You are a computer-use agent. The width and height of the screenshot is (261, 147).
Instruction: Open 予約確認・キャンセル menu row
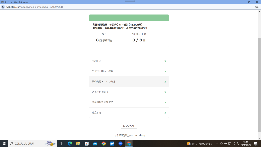coord(129,82)
